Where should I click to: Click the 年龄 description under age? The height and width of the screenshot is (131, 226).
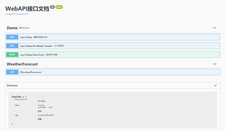pyautogui.click(x=40, y=119)
